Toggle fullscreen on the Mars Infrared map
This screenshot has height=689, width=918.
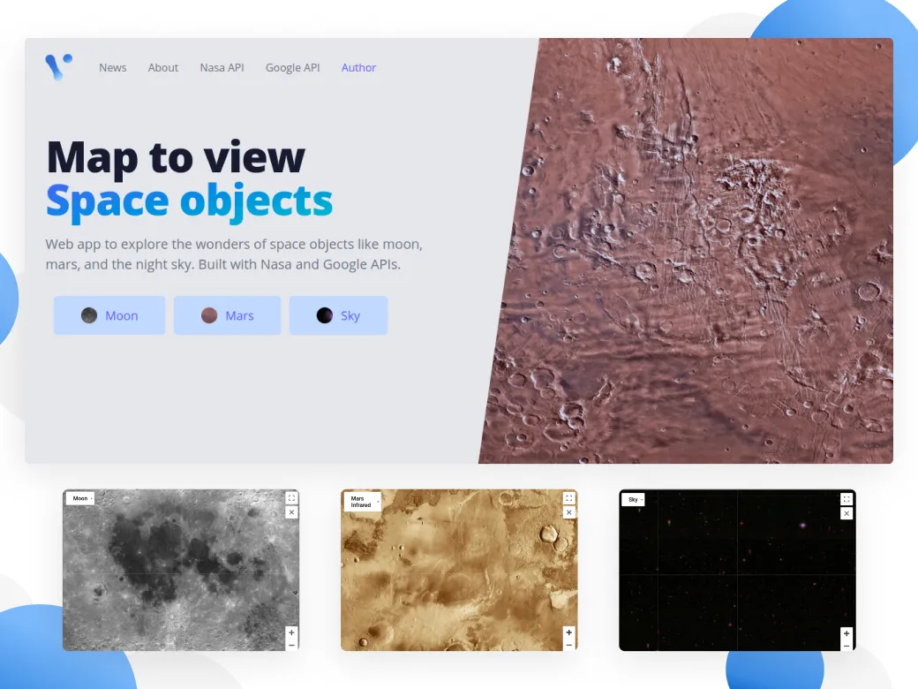(x=569, y=498)
